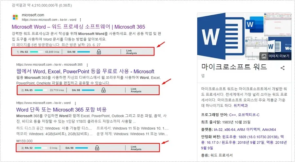Viewport: 295px width, 162px height.
Task: Open Word 단독 또는 Microsoft 365 포함 비용 link
Action: coord(61,109)
